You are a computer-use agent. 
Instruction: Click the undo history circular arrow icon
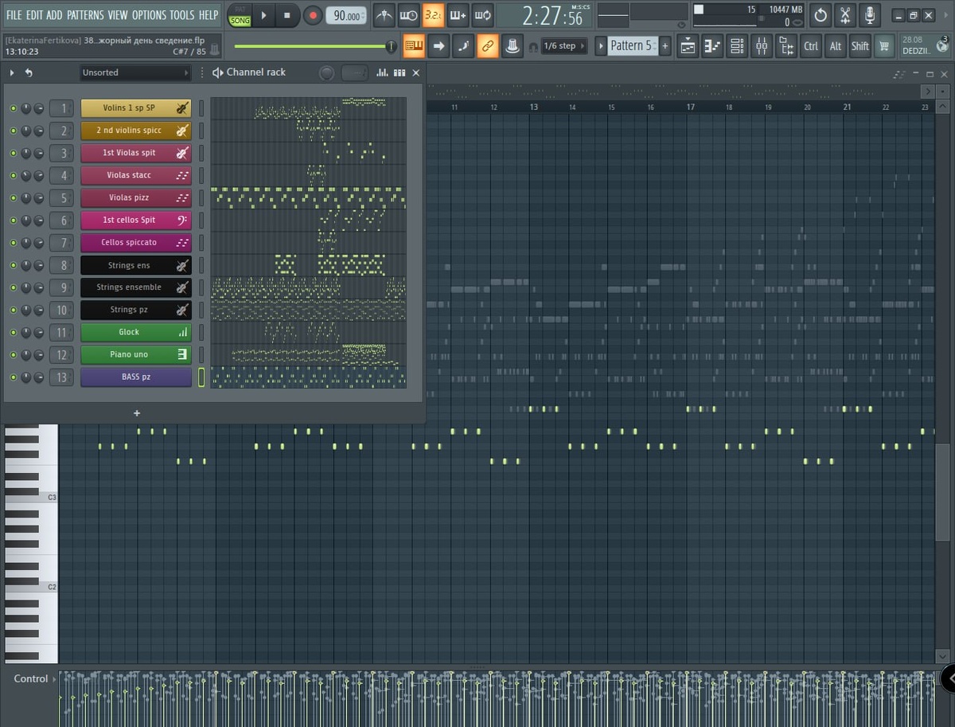[821, 15]
